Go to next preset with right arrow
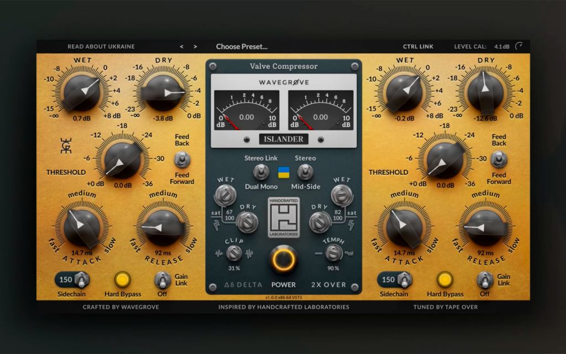The width and height of the screenshot is (566, 354). 195,46
